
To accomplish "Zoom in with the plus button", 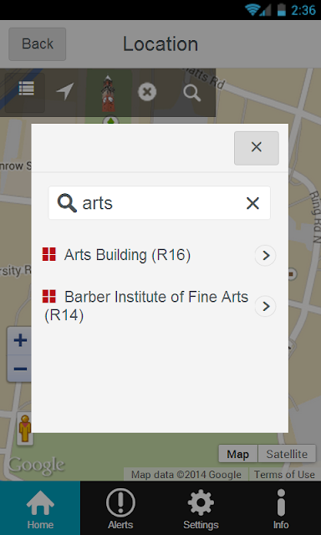I will 20,340.
